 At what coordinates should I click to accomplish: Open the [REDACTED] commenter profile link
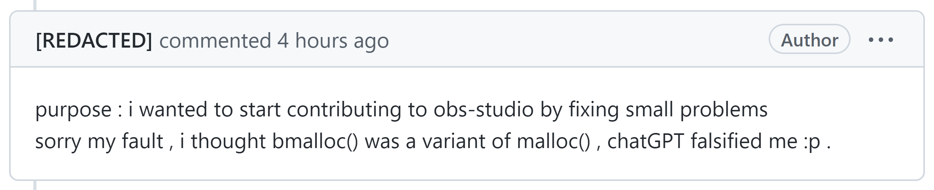point(94,40)
